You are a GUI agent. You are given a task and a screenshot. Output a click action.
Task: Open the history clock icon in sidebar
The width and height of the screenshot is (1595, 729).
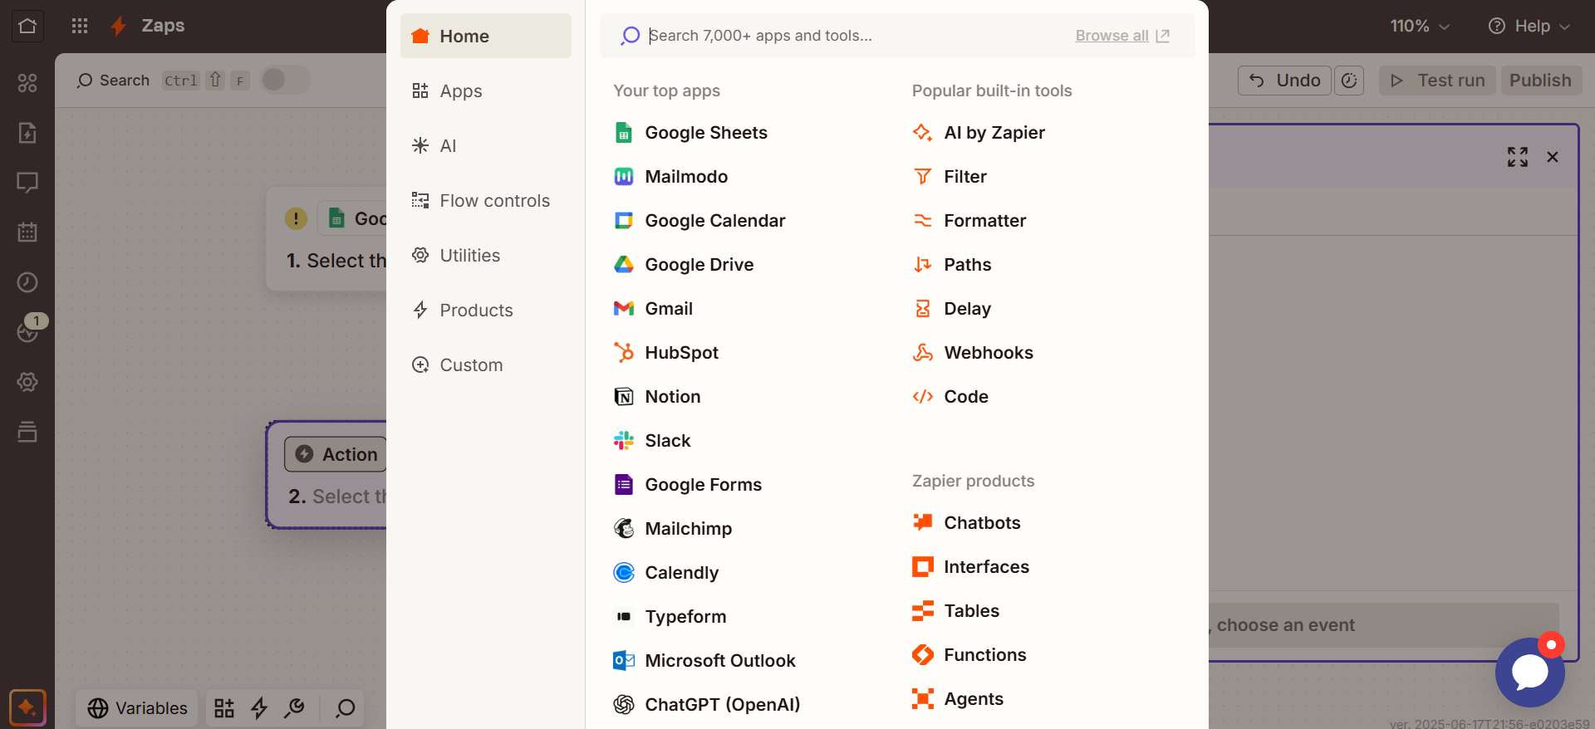click(27, 282)
